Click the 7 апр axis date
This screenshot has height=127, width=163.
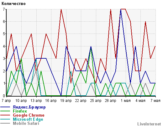pos(6,101)
